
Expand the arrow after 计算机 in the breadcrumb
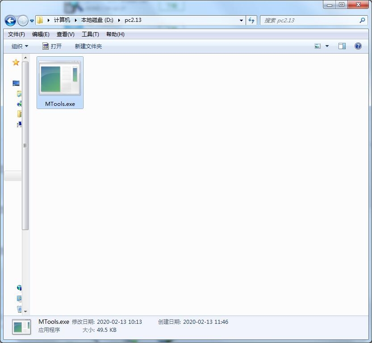[75, 21]
